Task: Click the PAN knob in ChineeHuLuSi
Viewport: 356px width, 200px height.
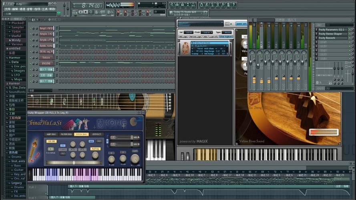Action: pos(123,158)
